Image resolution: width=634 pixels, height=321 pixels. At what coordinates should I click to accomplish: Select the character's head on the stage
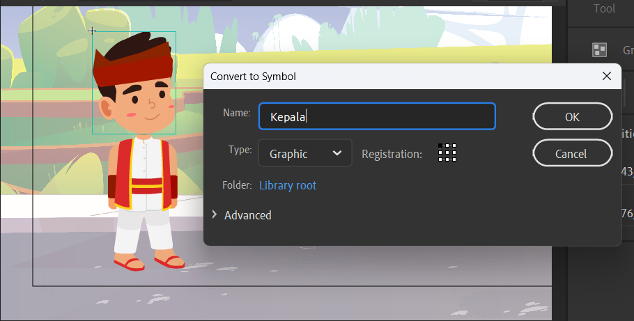tap(134, 83)
